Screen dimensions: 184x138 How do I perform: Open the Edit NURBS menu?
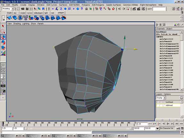pyautogui.click(x=74, y=5)
